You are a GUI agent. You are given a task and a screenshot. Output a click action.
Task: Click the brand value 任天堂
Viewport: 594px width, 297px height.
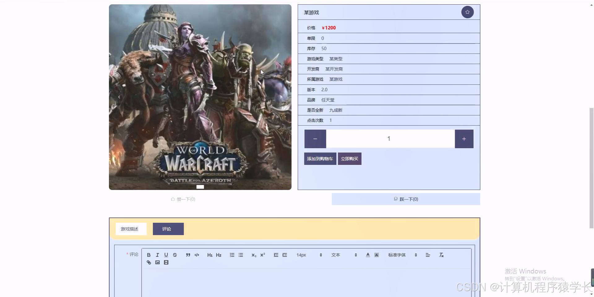tap(328, 100)
